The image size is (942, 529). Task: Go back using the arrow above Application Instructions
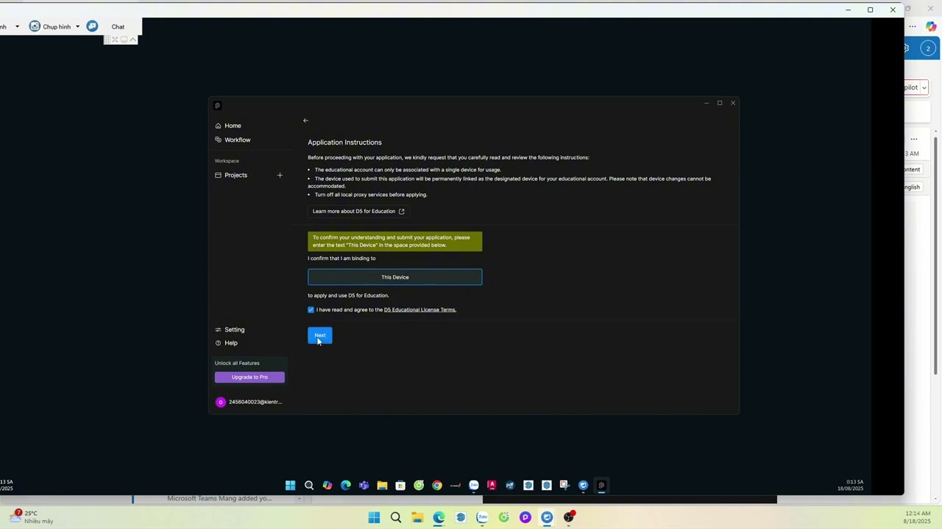pyautogui.click(x=305, y=120)
